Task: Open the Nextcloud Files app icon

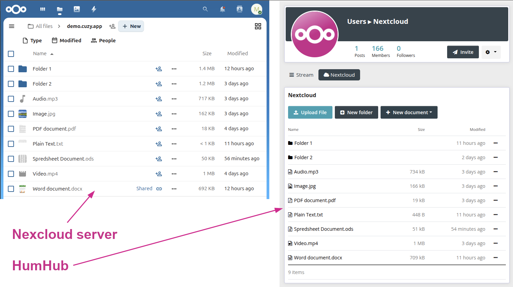Action: point(60,10)
